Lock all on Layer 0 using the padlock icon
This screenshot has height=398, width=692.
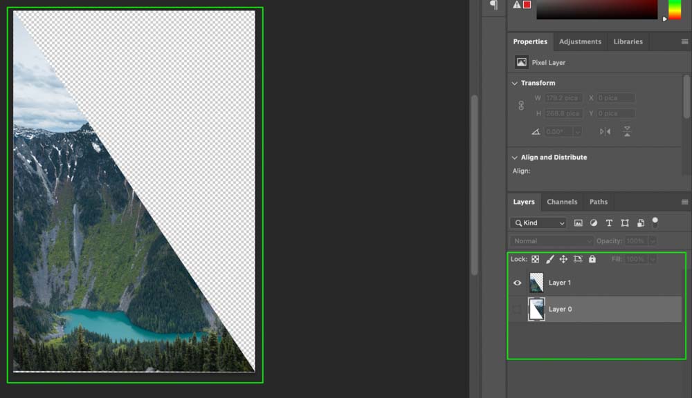click(x=592, y=259)
